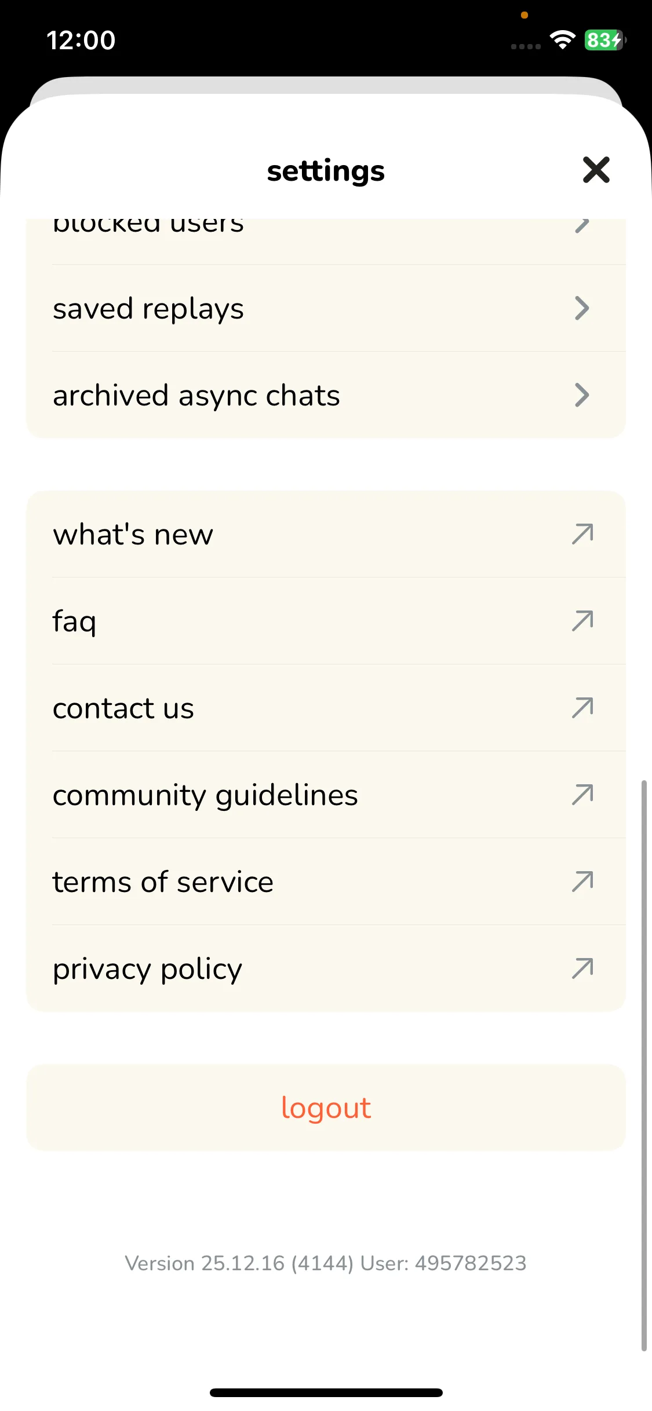The image size is (652, 1411).
Task: Open the what's new entry
Action: click(133, 534)
